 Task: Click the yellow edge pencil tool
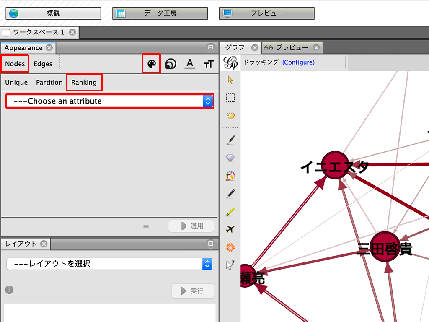(x=230, y=212)
